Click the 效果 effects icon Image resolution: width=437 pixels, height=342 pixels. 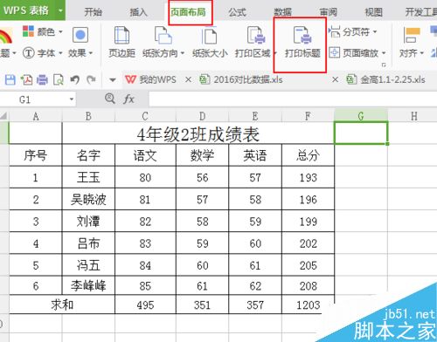80,35
